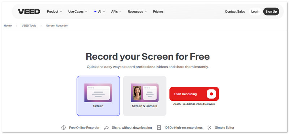Go to Home breadcrumb
The height and width of the screenshot is (134, 289).
click(8, 26)
